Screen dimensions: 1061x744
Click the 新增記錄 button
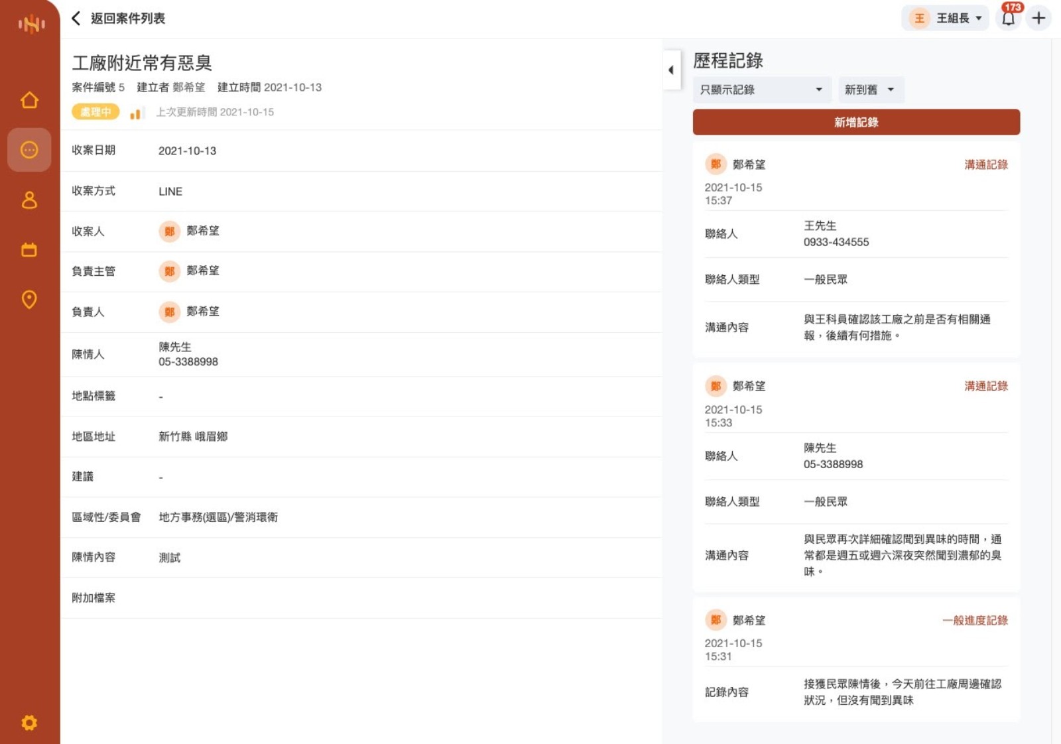[x=856, y=122]
